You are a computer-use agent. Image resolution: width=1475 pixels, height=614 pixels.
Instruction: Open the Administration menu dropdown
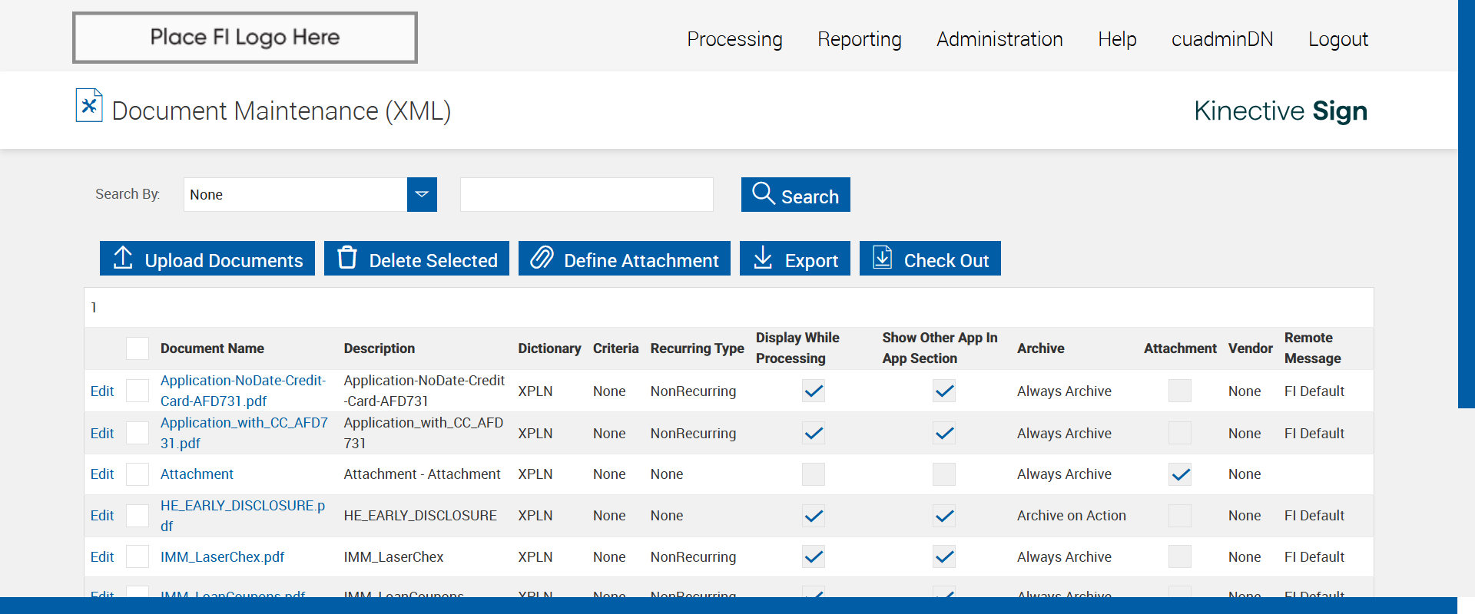pos(999,39)
